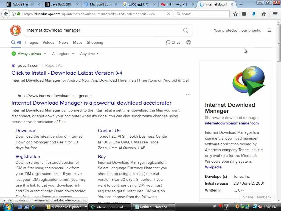Open site information icon in address bar
Viewport: 281px width, 211px height.
[x=14, y=14]
